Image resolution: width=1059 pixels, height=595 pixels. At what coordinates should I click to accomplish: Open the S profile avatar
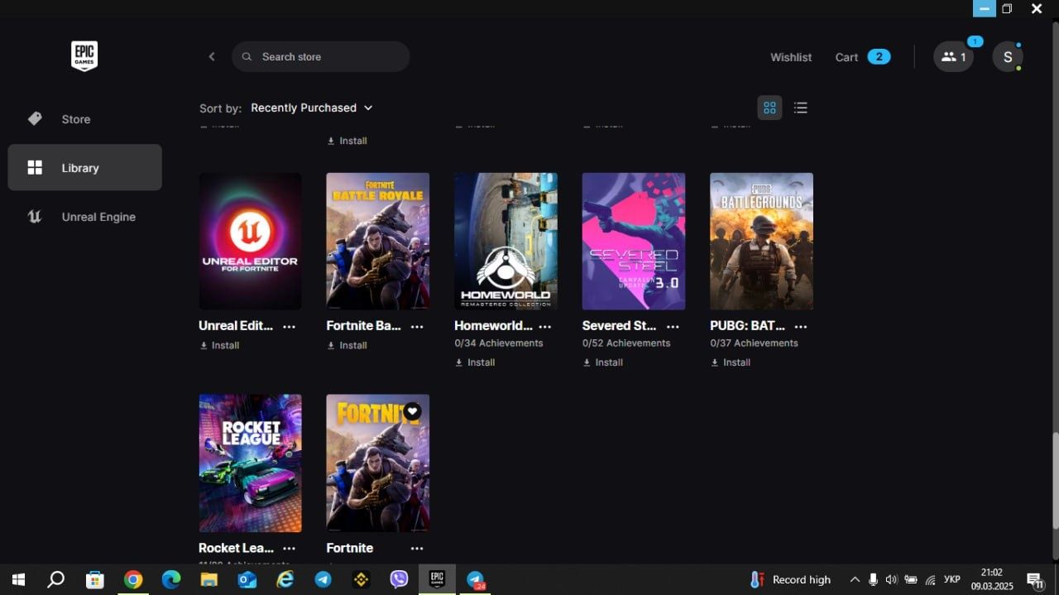pyautogui.click(x=1008, y=57)
